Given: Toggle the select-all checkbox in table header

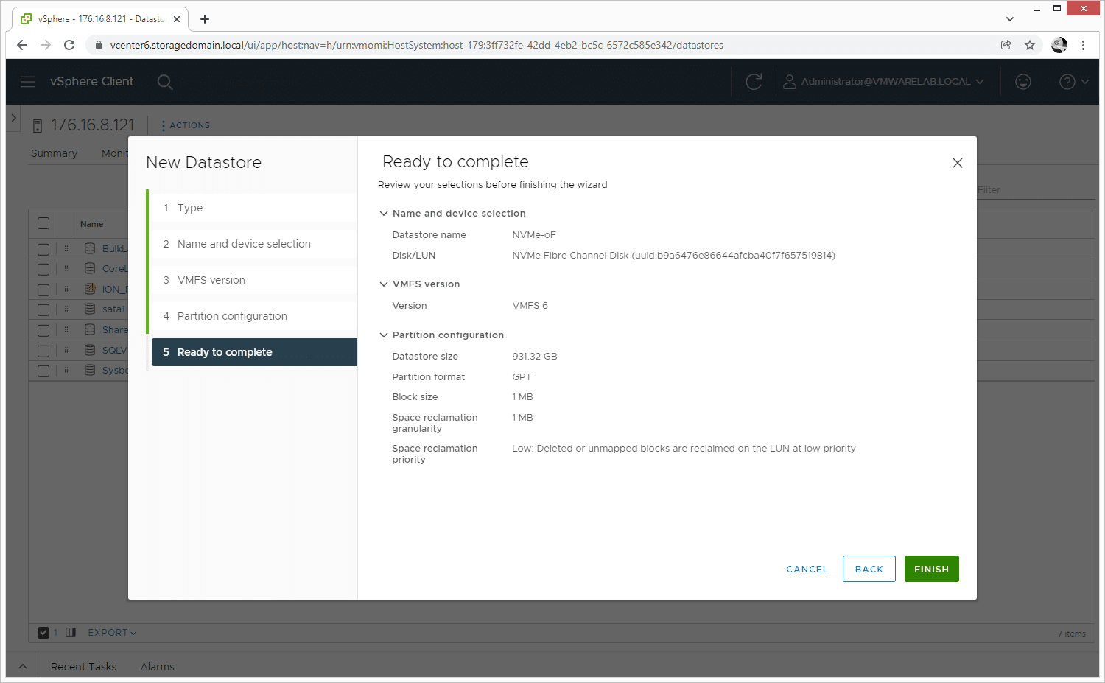Looking at the screenshot, I should (43, 223).
